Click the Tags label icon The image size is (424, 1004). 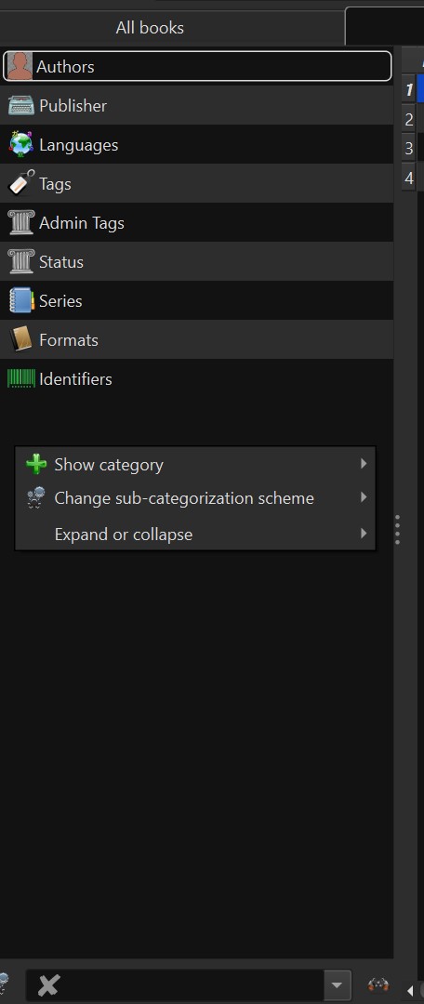click(21, 184)
